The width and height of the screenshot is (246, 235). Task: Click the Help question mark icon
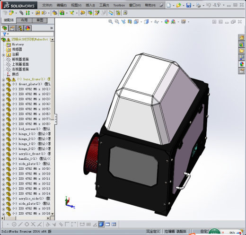tap(219, 5)
